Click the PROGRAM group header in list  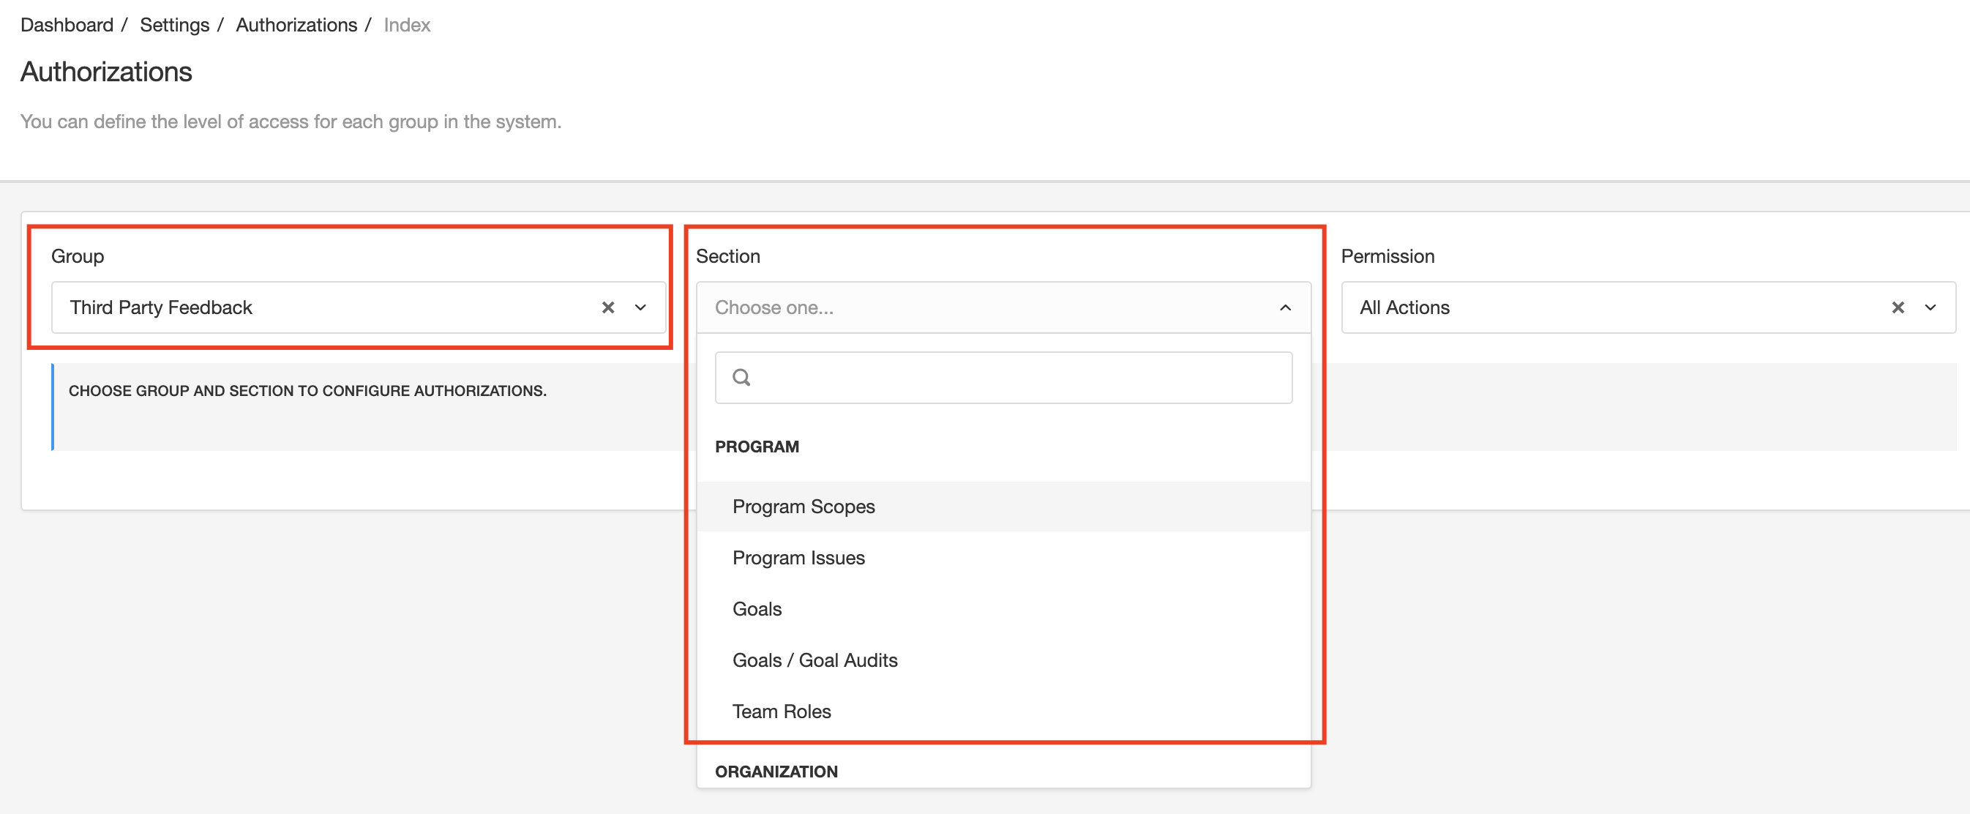pyautogui.click(x=757, y=447)
